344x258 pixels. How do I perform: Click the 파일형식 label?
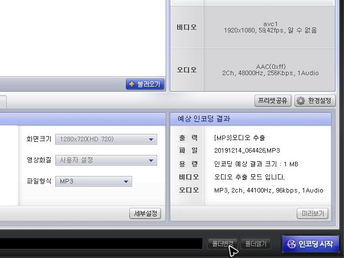click(x=39, y=181)
